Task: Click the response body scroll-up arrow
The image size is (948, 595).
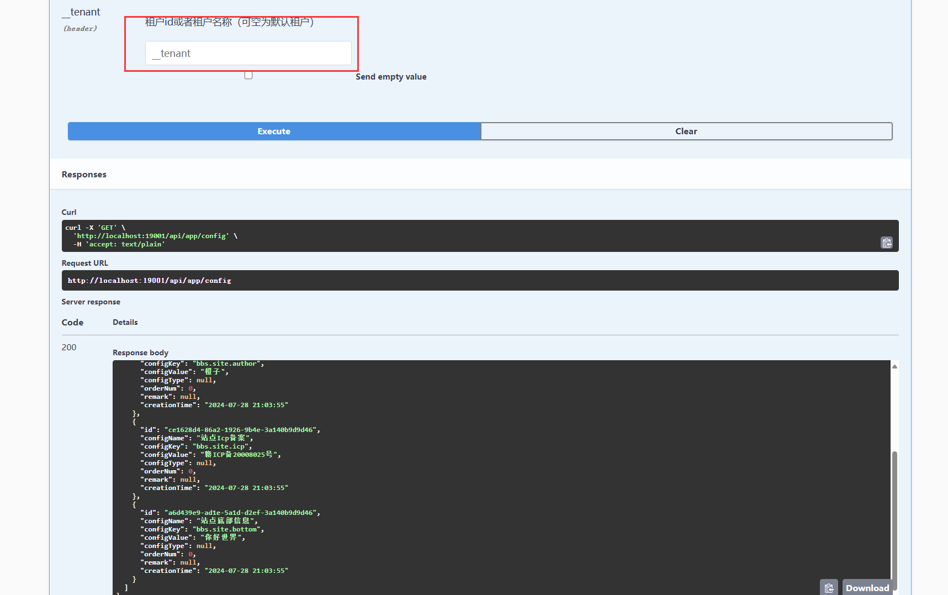Action: 894,366
